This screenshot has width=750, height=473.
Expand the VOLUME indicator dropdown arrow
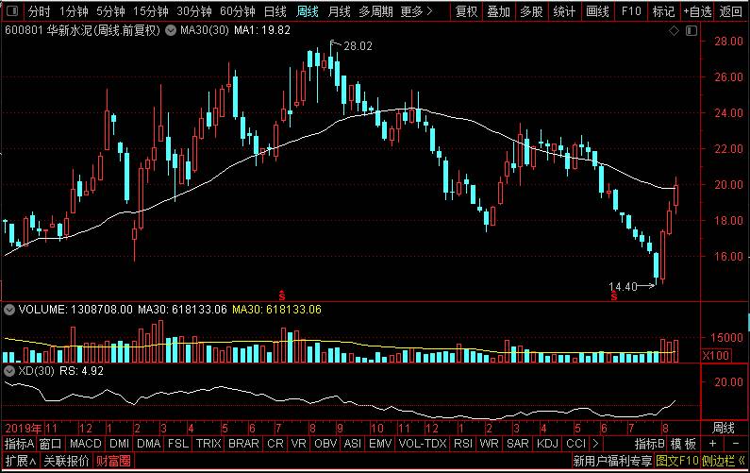coord(9,310)
